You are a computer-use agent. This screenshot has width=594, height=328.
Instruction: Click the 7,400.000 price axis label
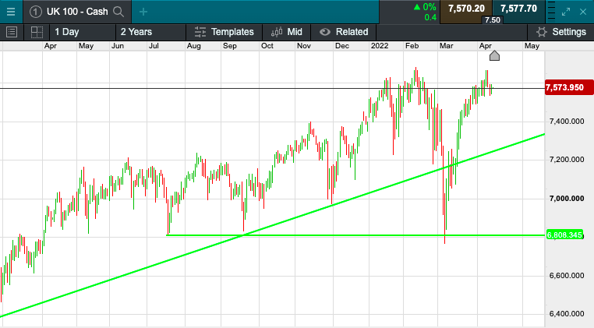(x=567, y=122)
